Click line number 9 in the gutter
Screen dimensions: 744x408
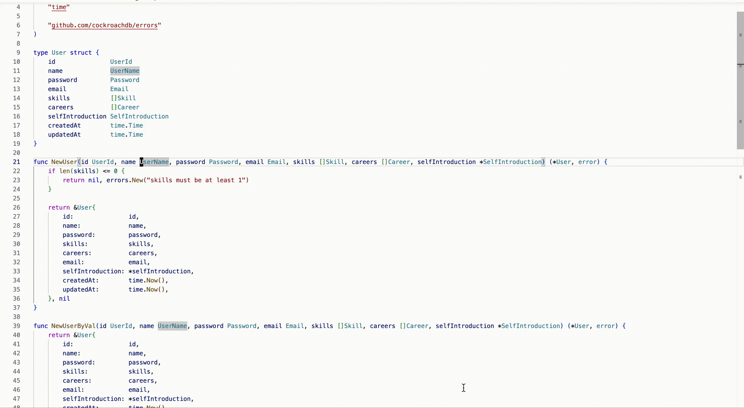point(18,53)
